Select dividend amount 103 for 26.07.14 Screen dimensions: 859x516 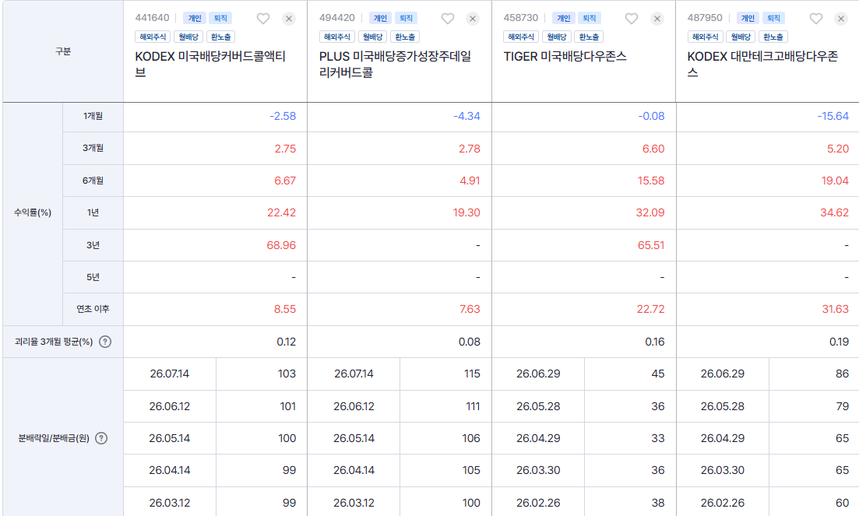pos(287,374)
